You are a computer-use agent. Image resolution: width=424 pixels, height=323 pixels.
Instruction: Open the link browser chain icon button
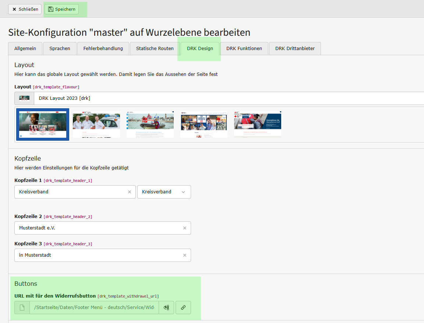[183, 308]
